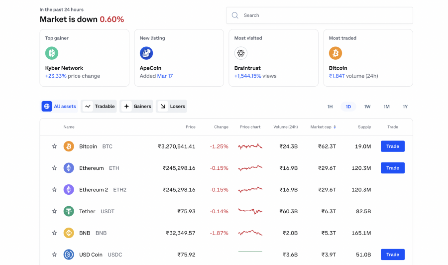
Task: Switch time range to 1M
Action: coord(386,107)
